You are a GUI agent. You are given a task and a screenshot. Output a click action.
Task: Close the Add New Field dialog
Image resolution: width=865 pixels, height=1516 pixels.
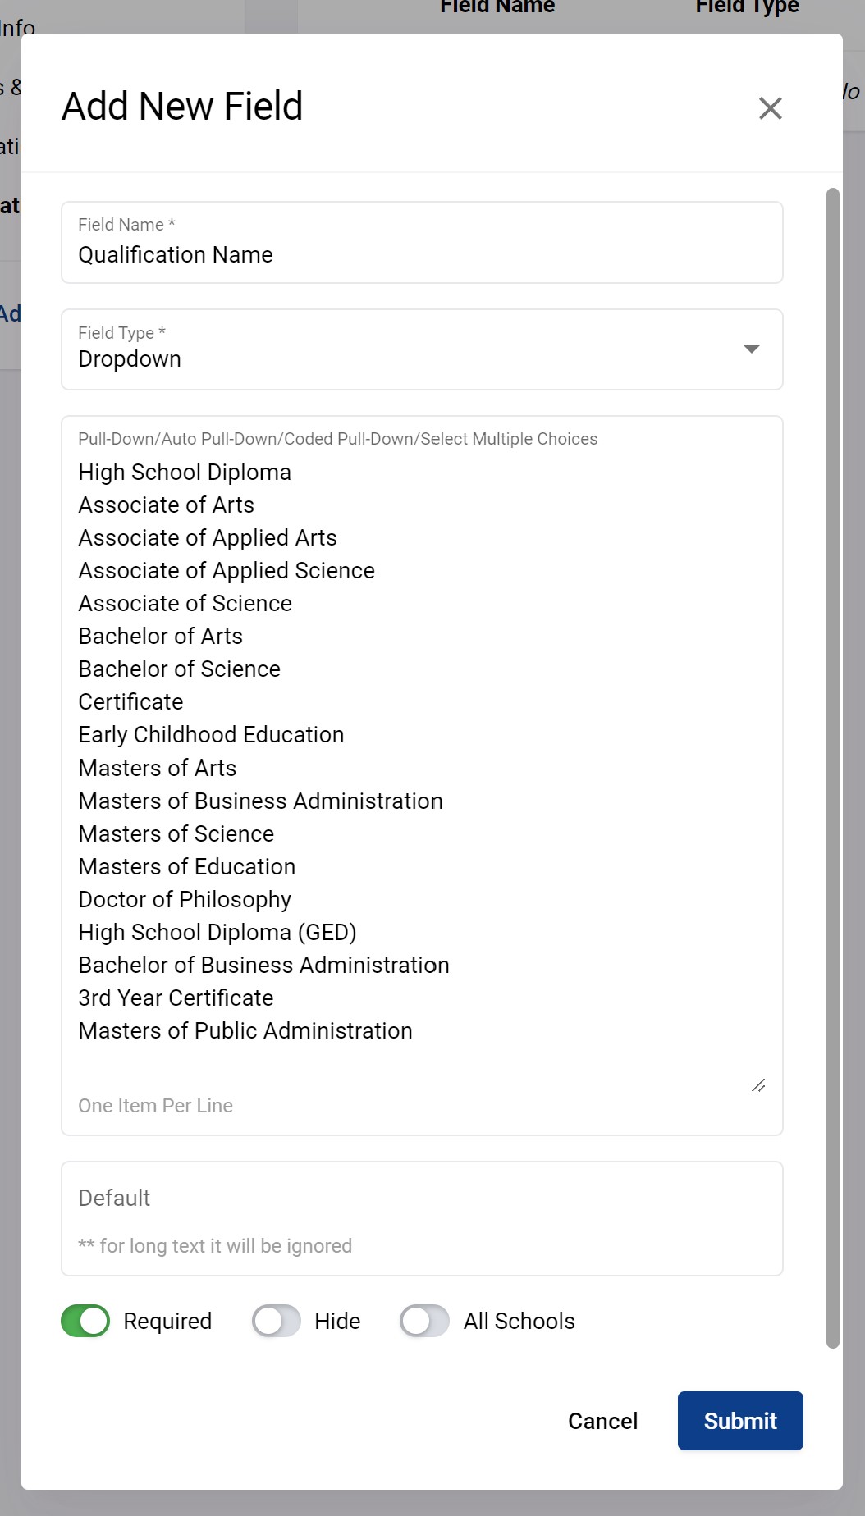coord(770,108)
